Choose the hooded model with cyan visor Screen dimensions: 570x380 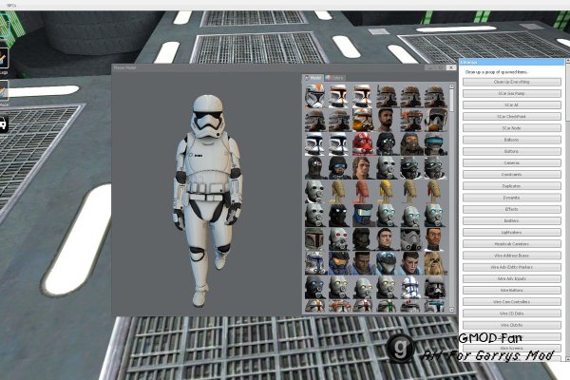tap(434, 144)
